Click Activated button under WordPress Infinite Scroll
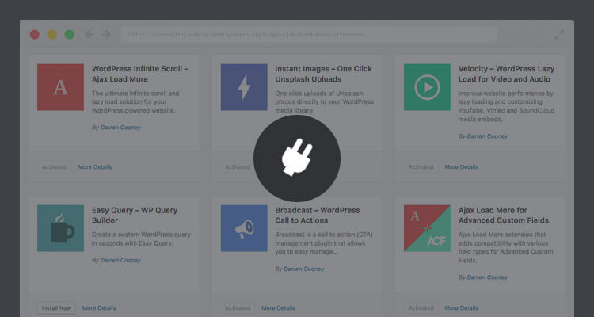Screen dimensions: 594x317 54,167
